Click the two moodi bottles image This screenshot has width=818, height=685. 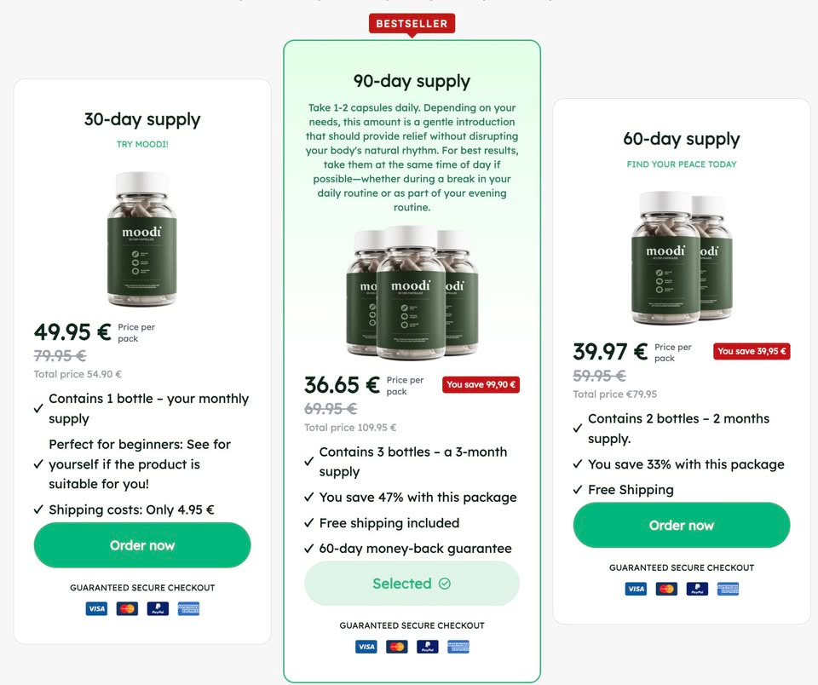pos(682,258)
